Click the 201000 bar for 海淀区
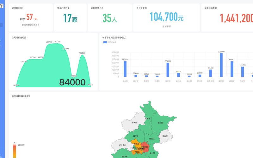The width and height of the screenshot is (253, 158). pyautogui.click(x=168, y=70)
